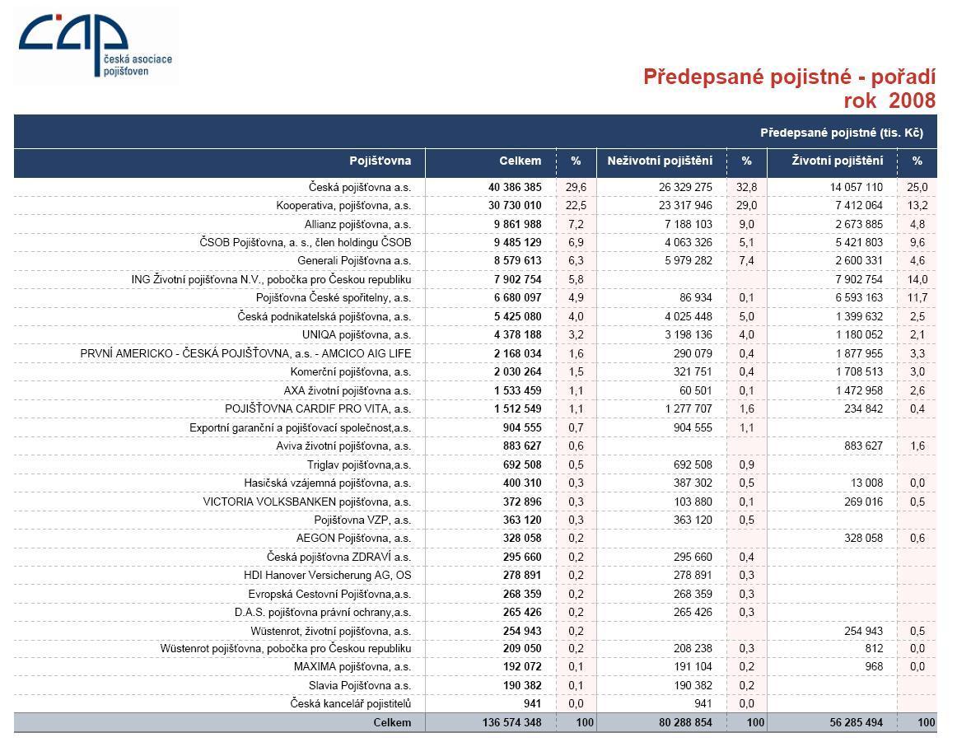Click the 'rok 2008' heading
Screen dimensions: 957x742
[889, 100]
